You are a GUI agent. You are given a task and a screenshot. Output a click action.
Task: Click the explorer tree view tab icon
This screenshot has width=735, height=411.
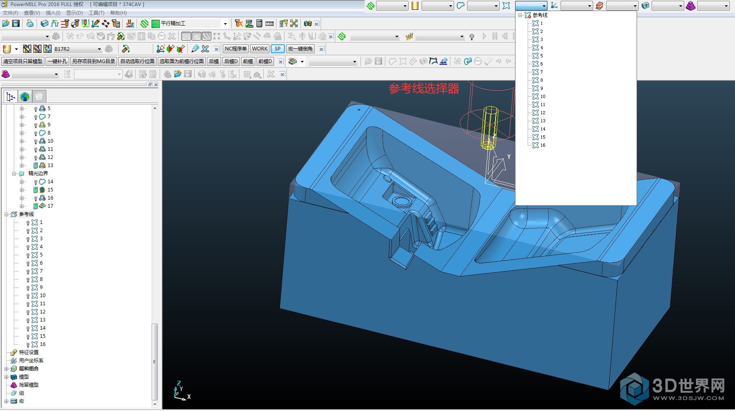(x=11, y=97)
